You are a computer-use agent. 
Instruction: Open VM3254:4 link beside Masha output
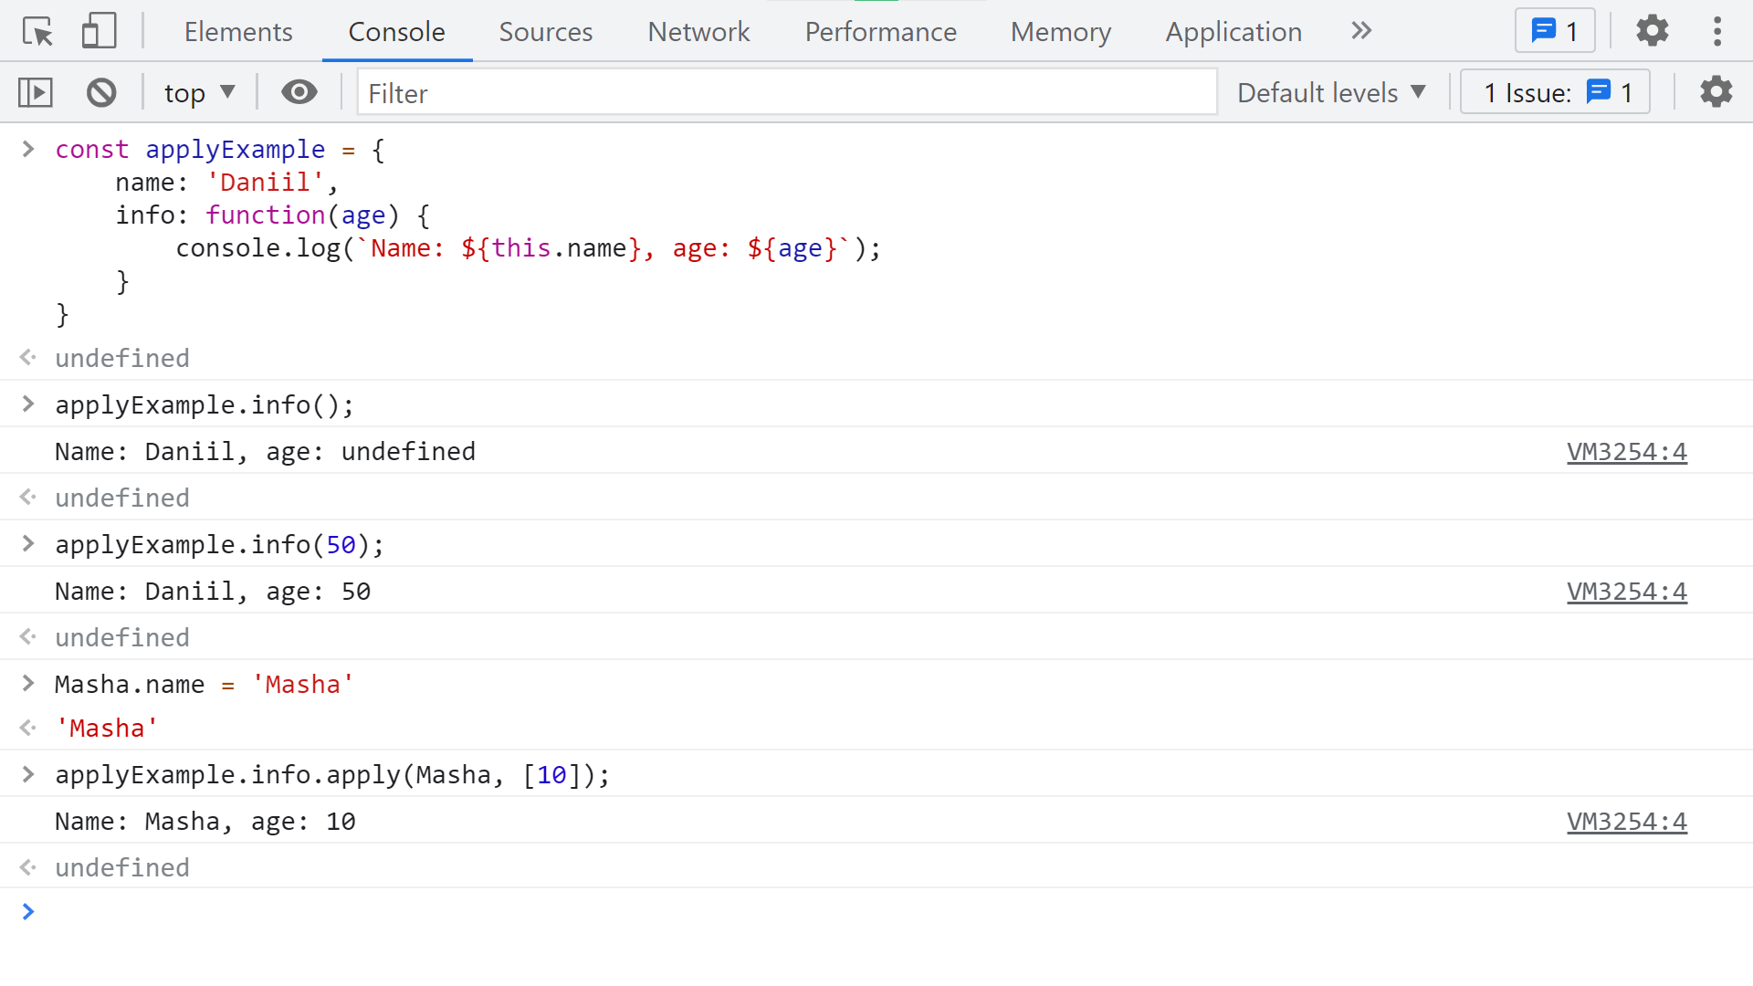coord(1626,822)
